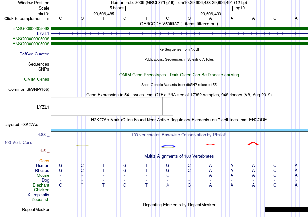Image resolution: width=308 pixels, height=217 pixels.
Task: Click the black RepeatMasker element bar
Action: (x=286, y=209)
